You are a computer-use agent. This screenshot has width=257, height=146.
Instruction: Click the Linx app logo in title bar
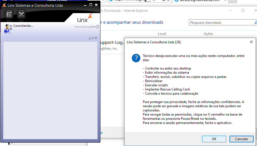point(4,5)
